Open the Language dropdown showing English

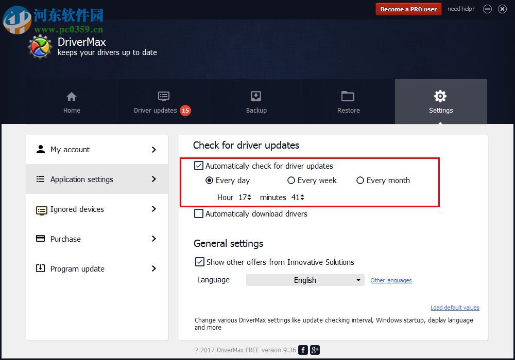(x=305, y=280)
